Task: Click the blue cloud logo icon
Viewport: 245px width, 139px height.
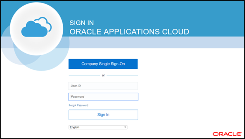Action: pyautogui.click(x=37, y=27)
